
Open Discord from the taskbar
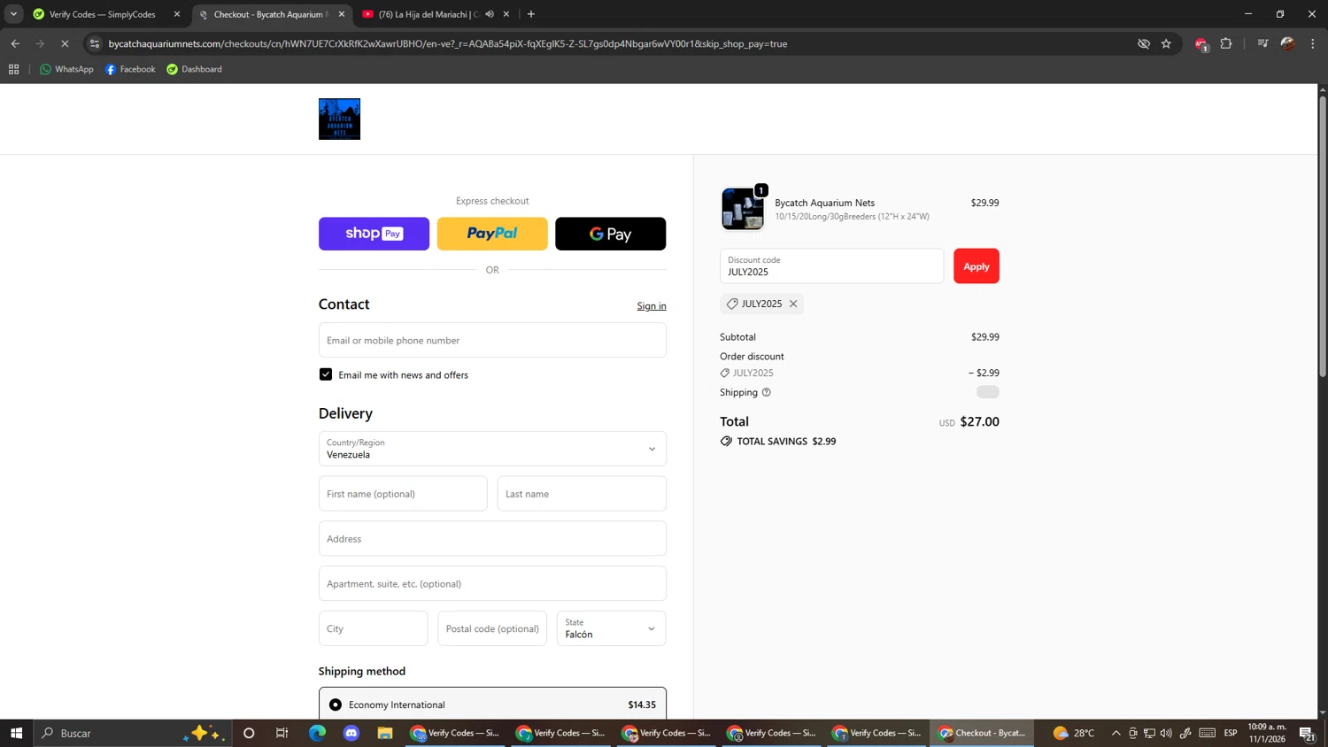351,733
